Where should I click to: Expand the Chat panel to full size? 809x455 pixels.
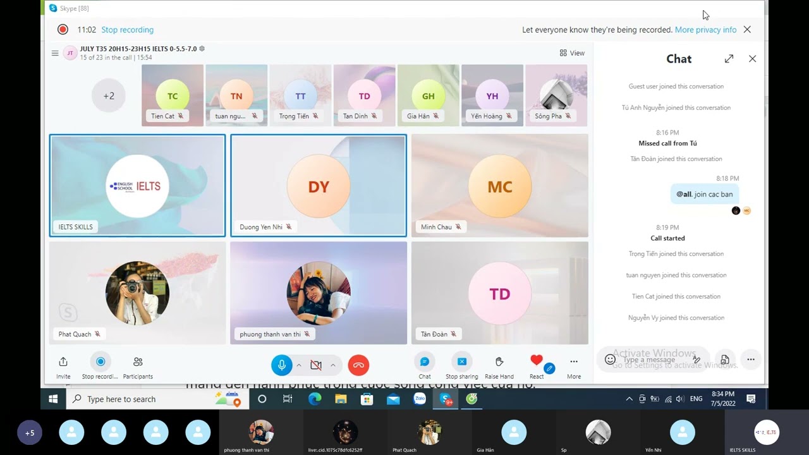coord(729,59)
